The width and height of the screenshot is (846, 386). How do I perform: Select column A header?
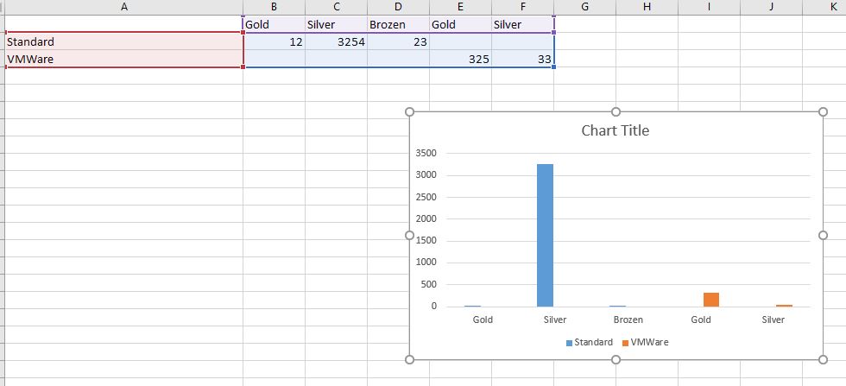[123, 7]
